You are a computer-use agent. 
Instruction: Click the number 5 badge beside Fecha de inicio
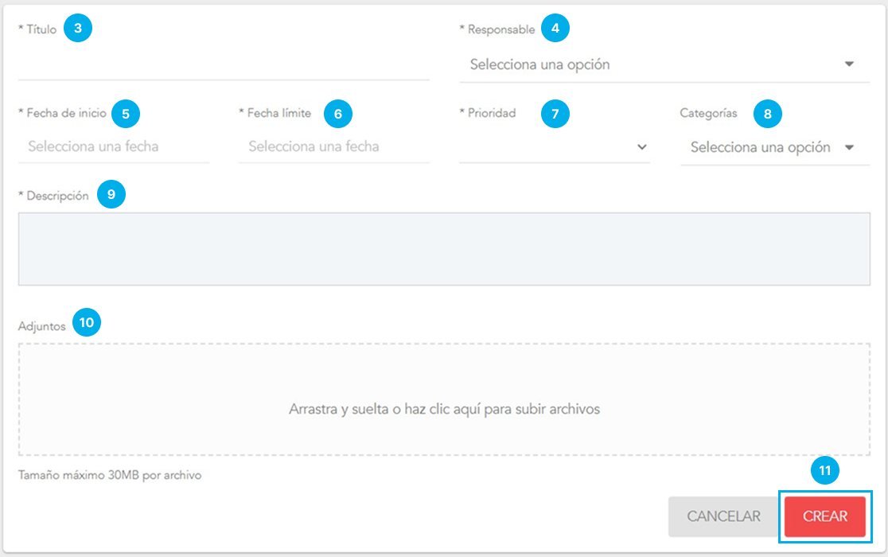tap(126, 114)
